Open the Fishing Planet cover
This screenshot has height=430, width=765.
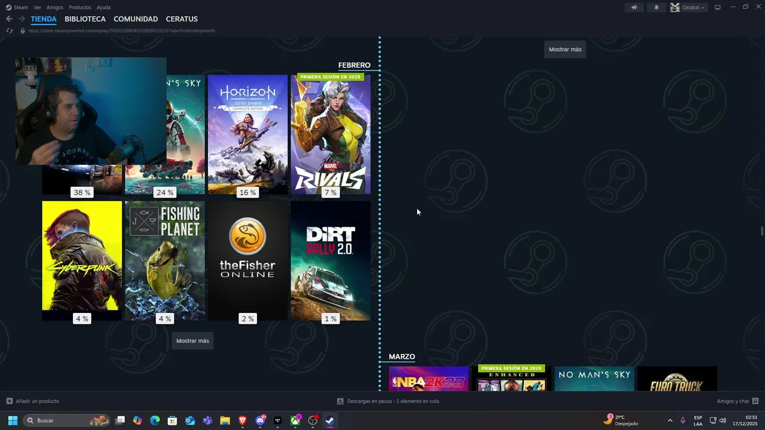[165, 260]
